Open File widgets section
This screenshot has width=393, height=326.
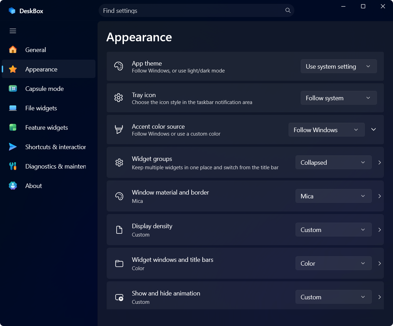tap(49, 108)
